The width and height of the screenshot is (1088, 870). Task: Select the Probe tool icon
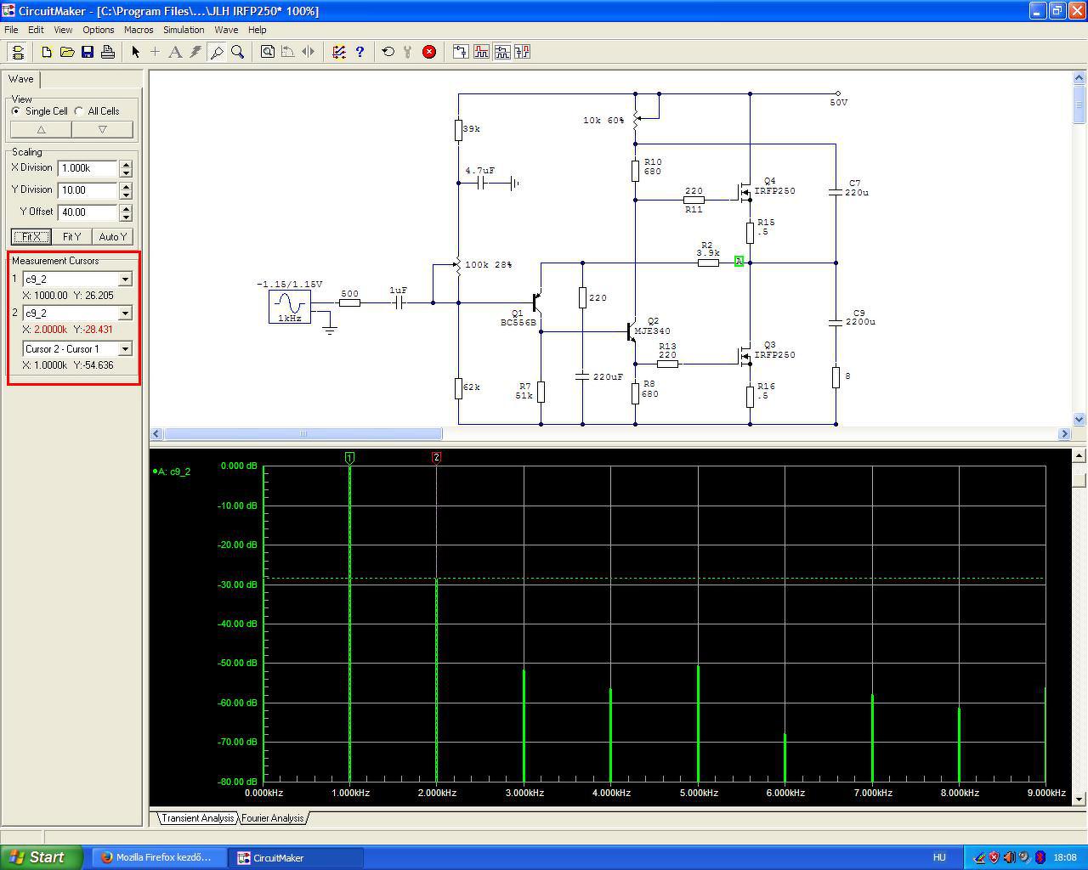[217, 52]
